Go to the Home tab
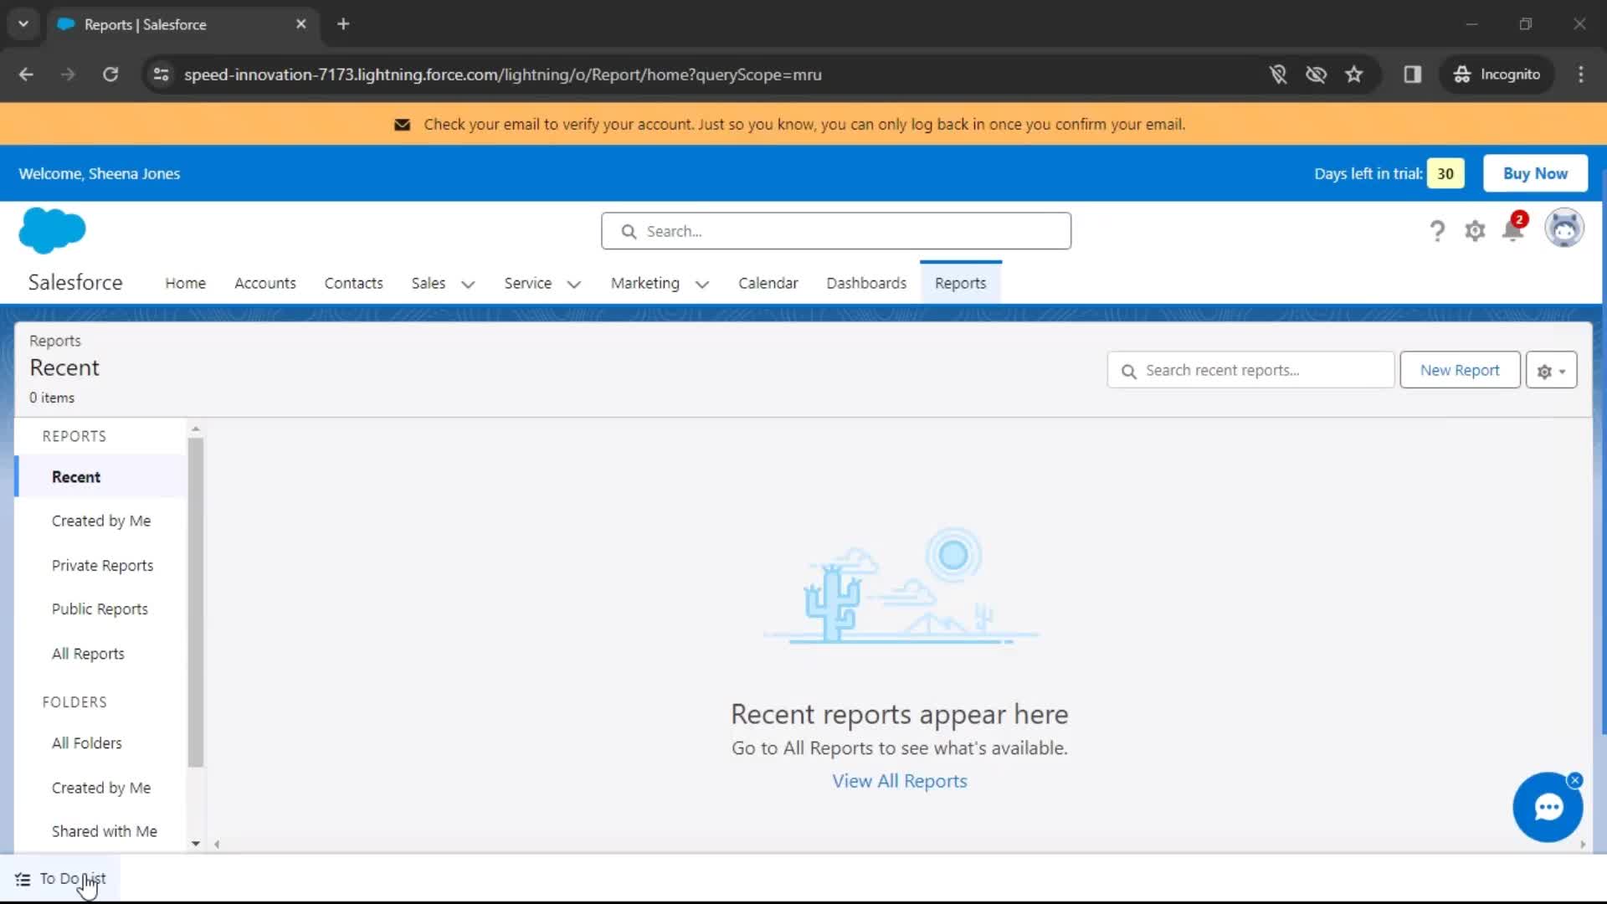The width and height of the screenshot is (1607, 904). [185, 283]
